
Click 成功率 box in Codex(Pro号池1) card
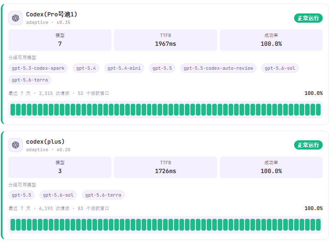271,40
